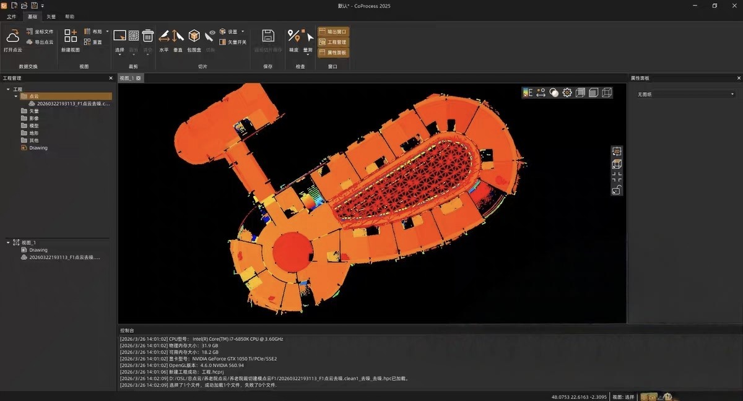Click the save quick-access icon
This screenshot has height=401, width=743.
(x=35, y=6)
